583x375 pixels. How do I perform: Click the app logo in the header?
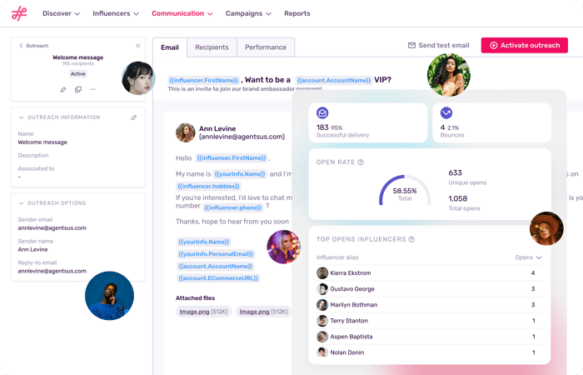tap(18, 13)
